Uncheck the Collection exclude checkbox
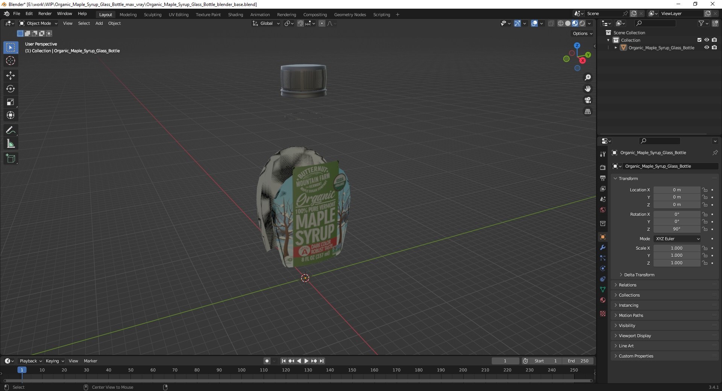This screenshot has height=391, width=722. (699, 40)
